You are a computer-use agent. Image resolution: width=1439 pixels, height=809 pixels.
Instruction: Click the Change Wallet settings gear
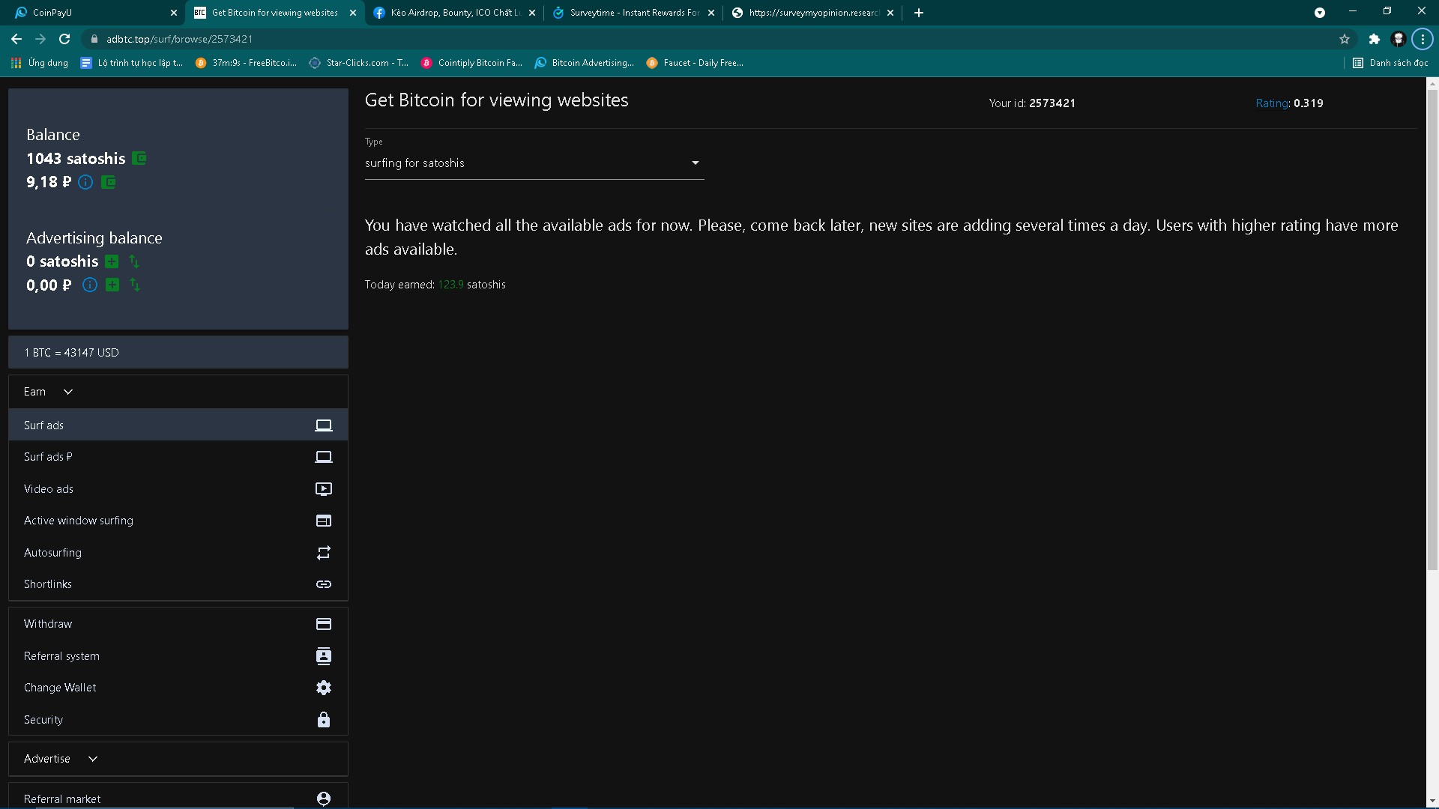pos(323,688)
